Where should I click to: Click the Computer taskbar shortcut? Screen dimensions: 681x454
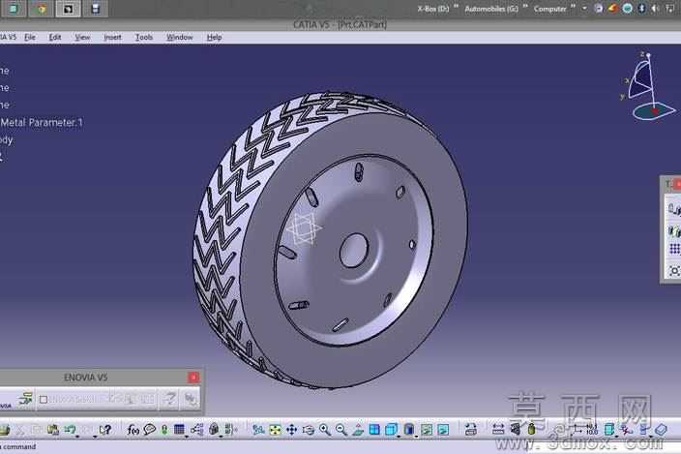tap(549, 9)
